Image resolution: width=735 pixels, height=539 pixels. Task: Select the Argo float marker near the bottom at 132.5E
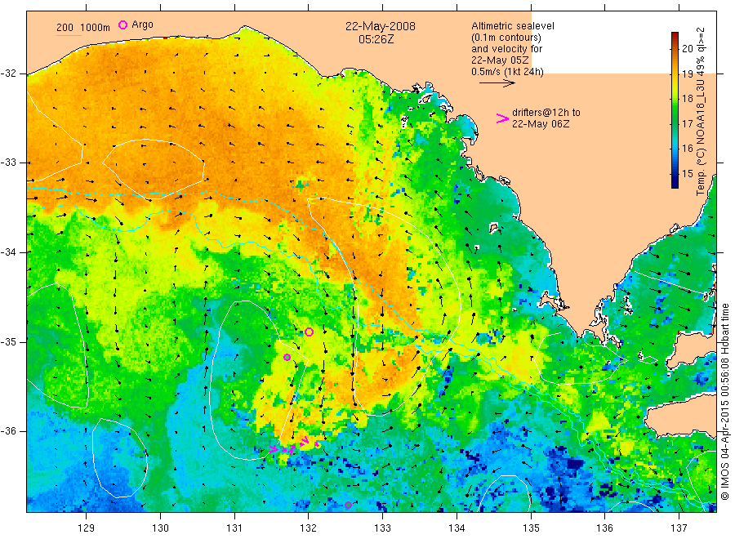(x=348, y=505)
